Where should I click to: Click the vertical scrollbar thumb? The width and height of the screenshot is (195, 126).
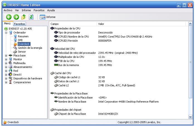click(190, 62)
